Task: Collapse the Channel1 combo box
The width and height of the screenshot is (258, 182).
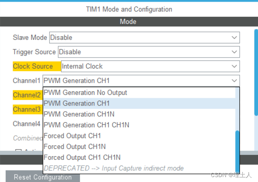Action: tap(141, 81)
